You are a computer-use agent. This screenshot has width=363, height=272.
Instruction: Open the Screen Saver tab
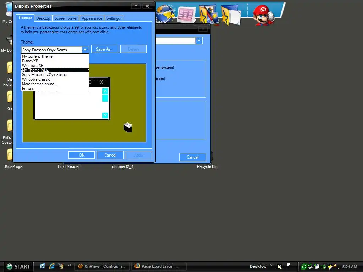(x=66, y=18)
